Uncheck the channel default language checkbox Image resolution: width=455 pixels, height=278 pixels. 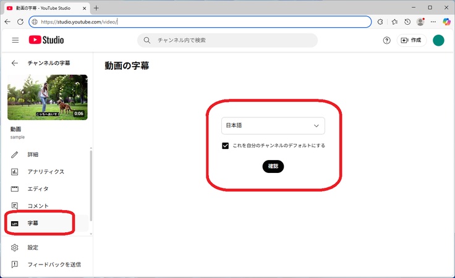[225, 146]
